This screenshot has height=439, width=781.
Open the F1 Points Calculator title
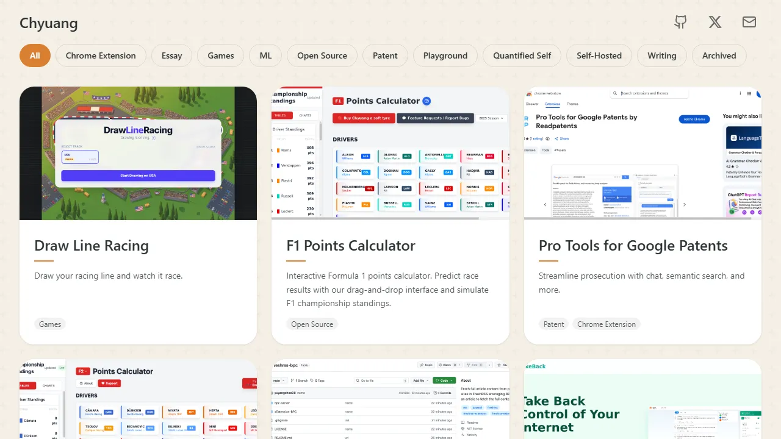point(351,246)
